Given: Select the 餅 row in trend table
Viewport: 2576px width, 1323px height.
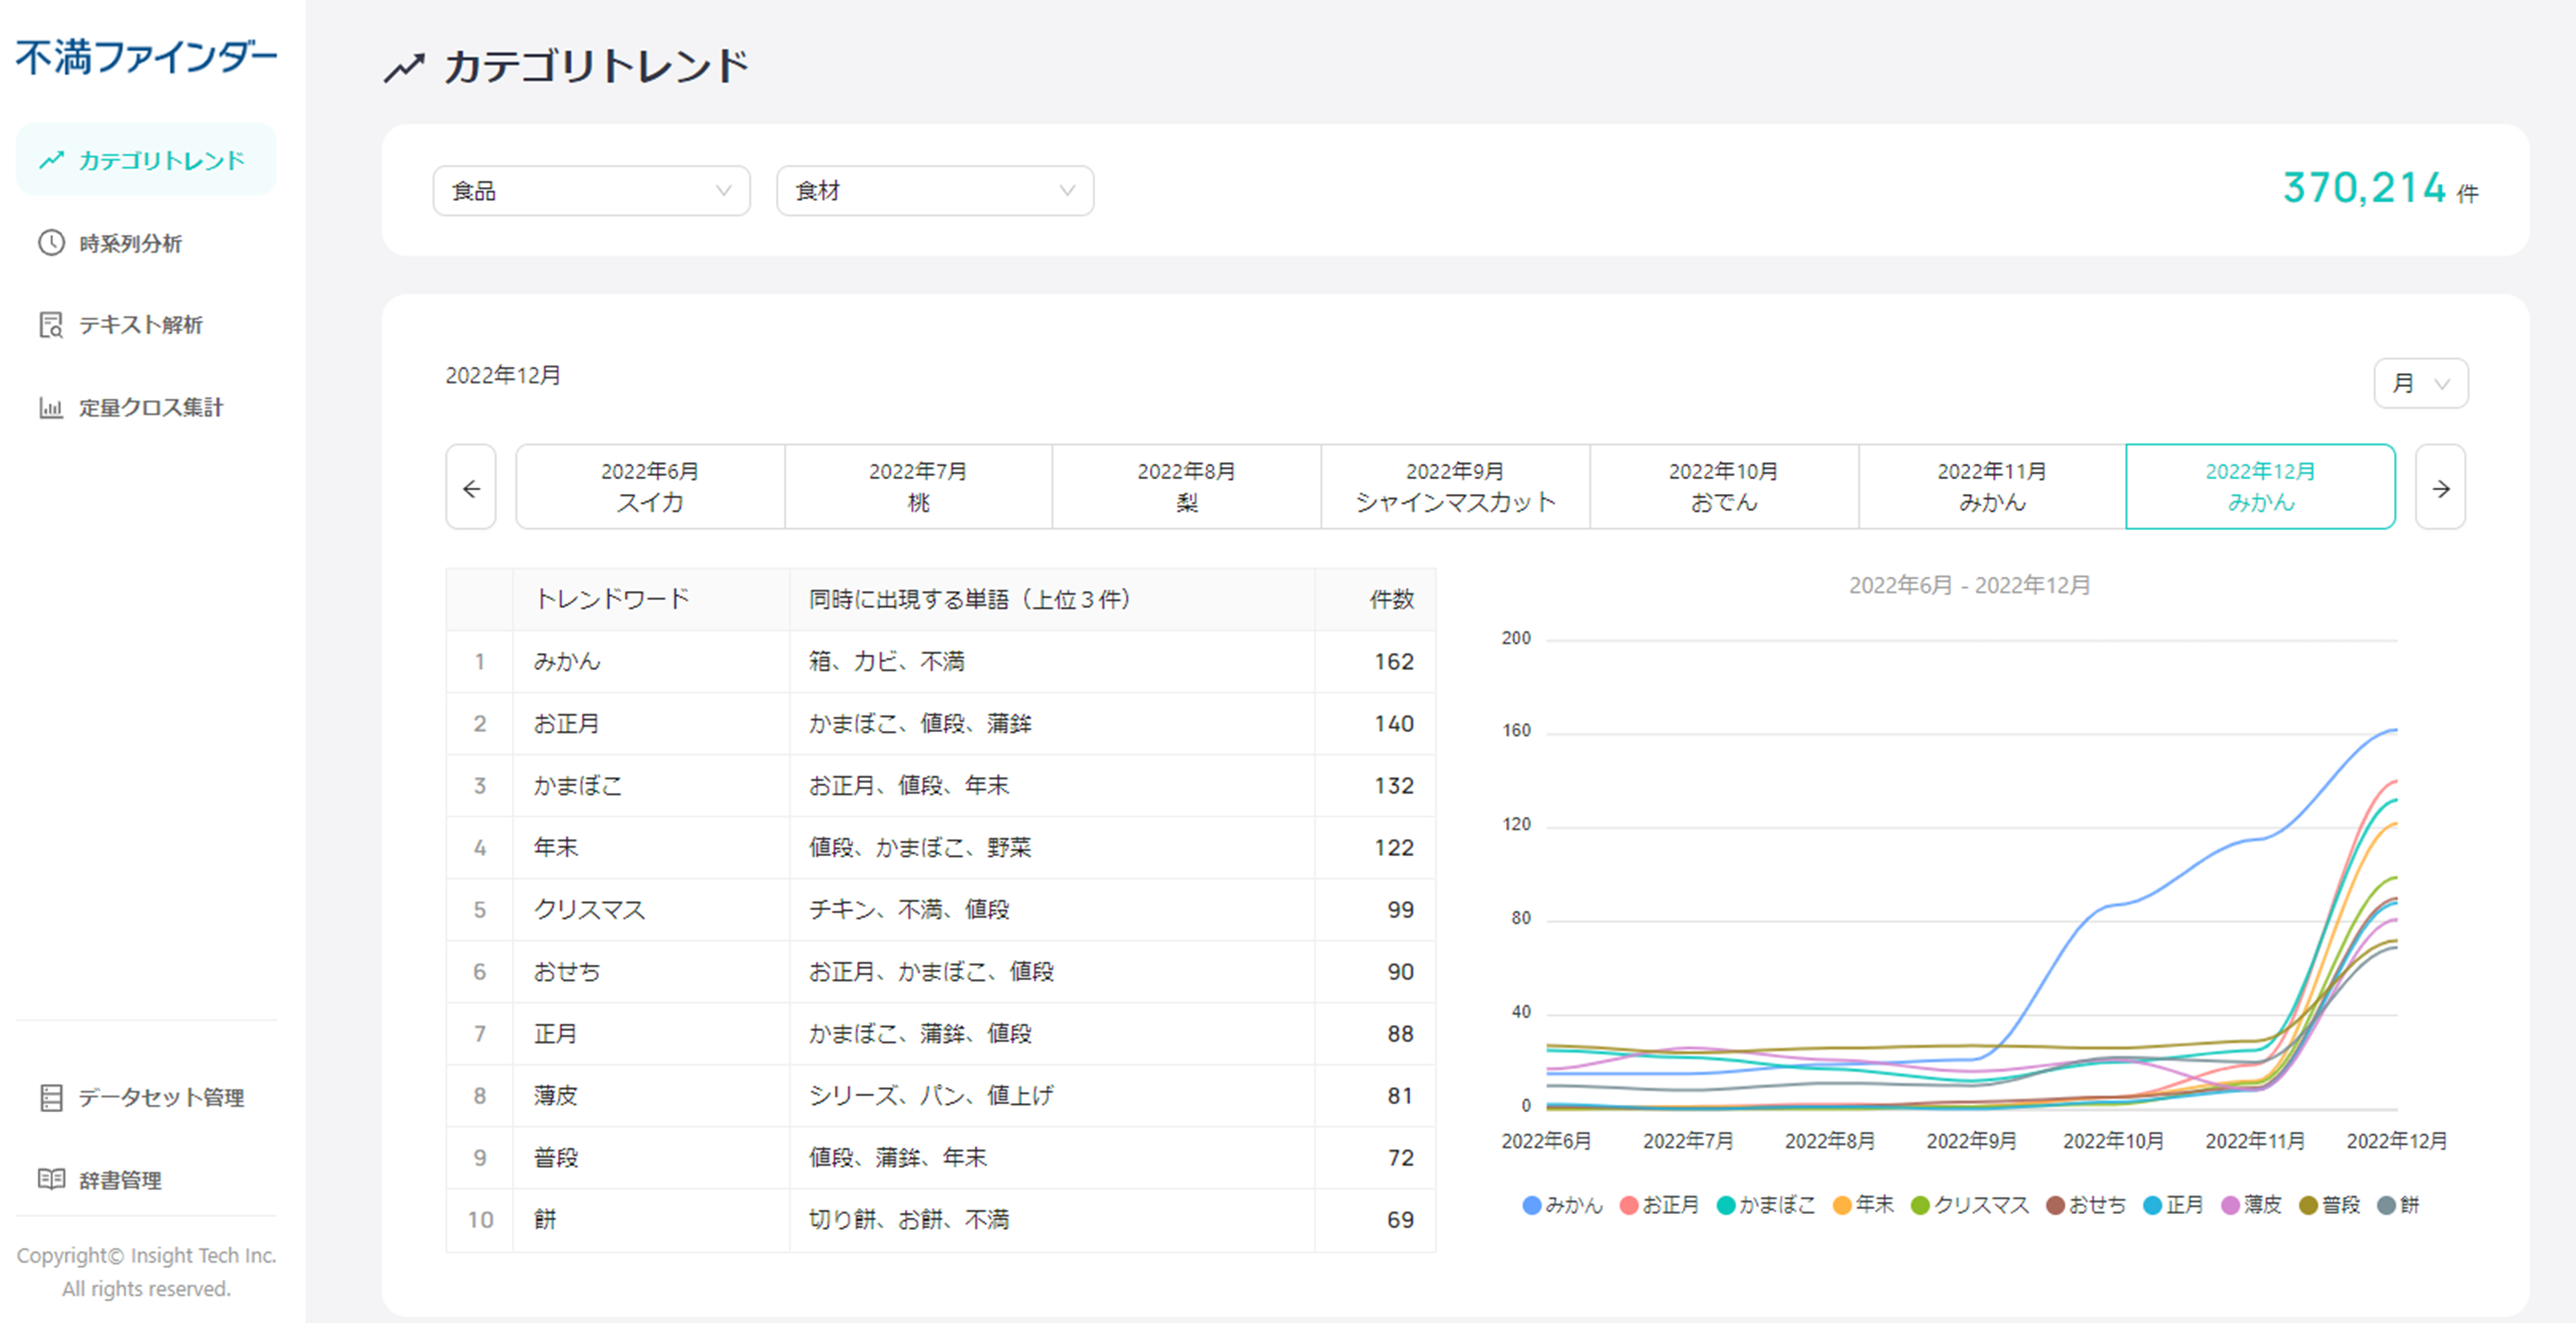Looking at the screenshot, I should click(545, 1219).
